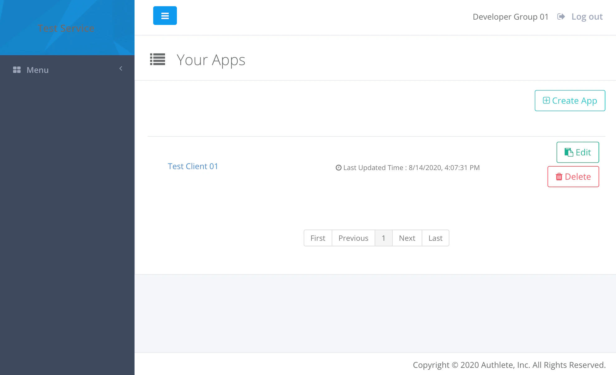Collapse the sidebar using the left chevron

(121, 68)
